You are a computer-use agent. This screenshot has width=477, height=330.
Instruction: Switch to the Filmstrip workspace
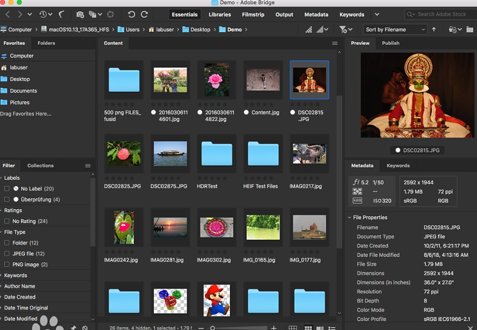[253, 15]
